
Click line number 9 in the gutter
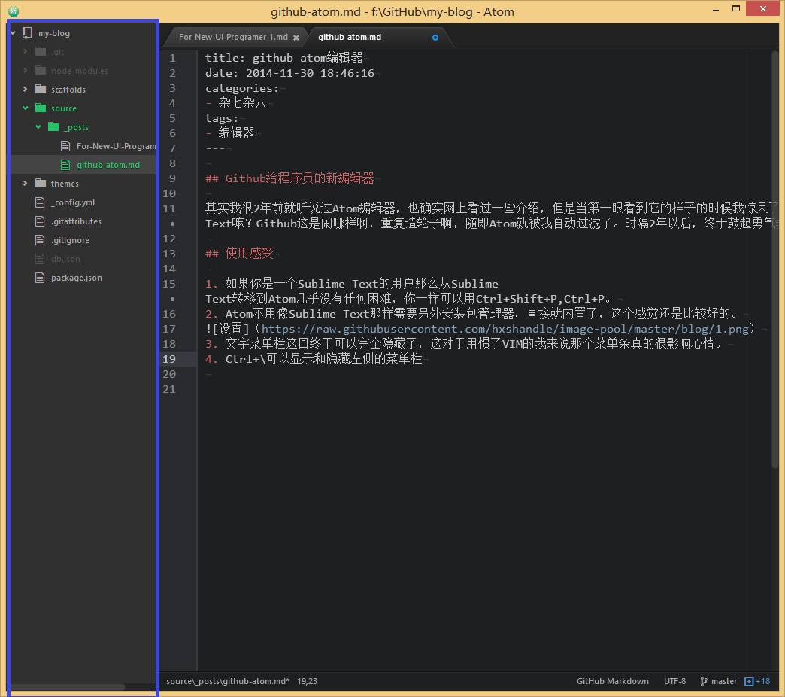click(172, 178)
